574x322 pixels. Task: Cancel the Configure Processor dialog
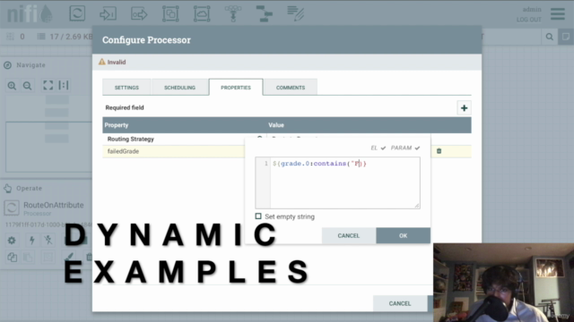(x=400, y=303)
